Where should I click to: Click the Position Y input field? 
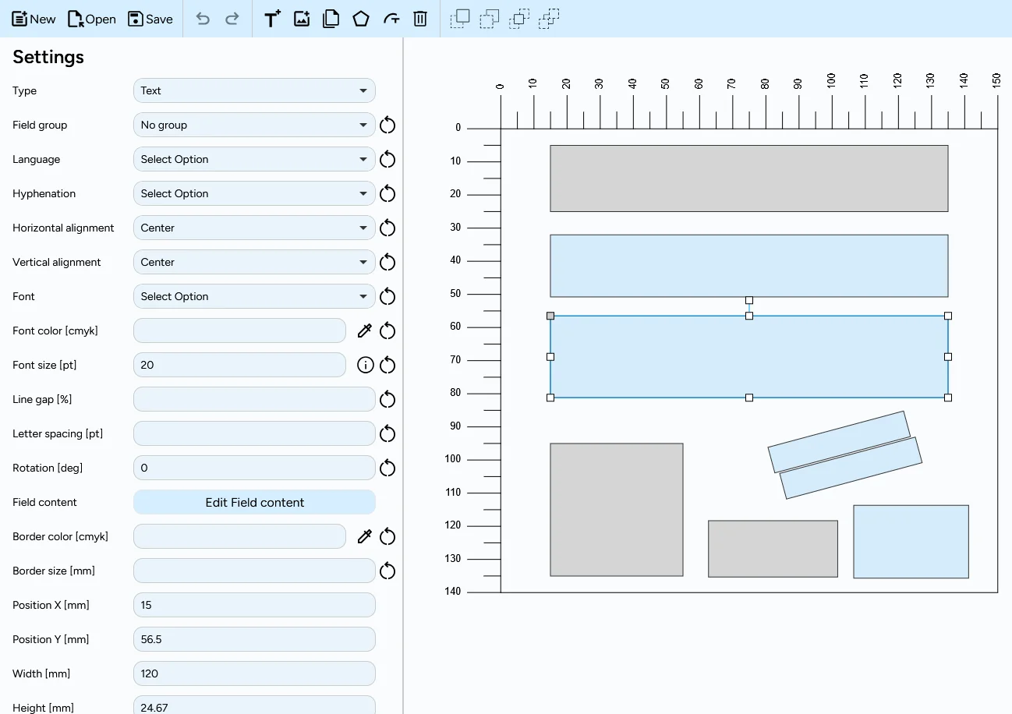(254, 639)
